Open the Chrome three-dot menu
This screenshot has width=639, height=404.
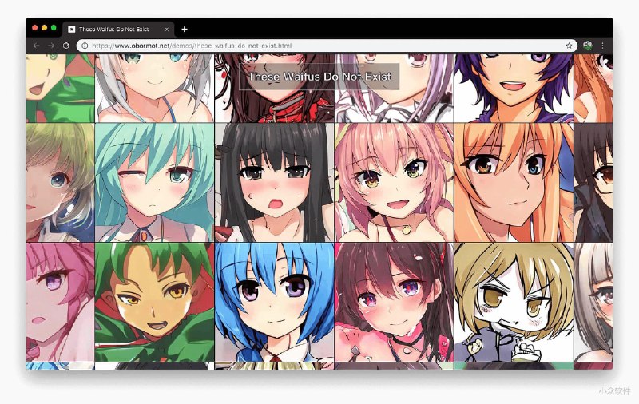[x=602, y=46]
